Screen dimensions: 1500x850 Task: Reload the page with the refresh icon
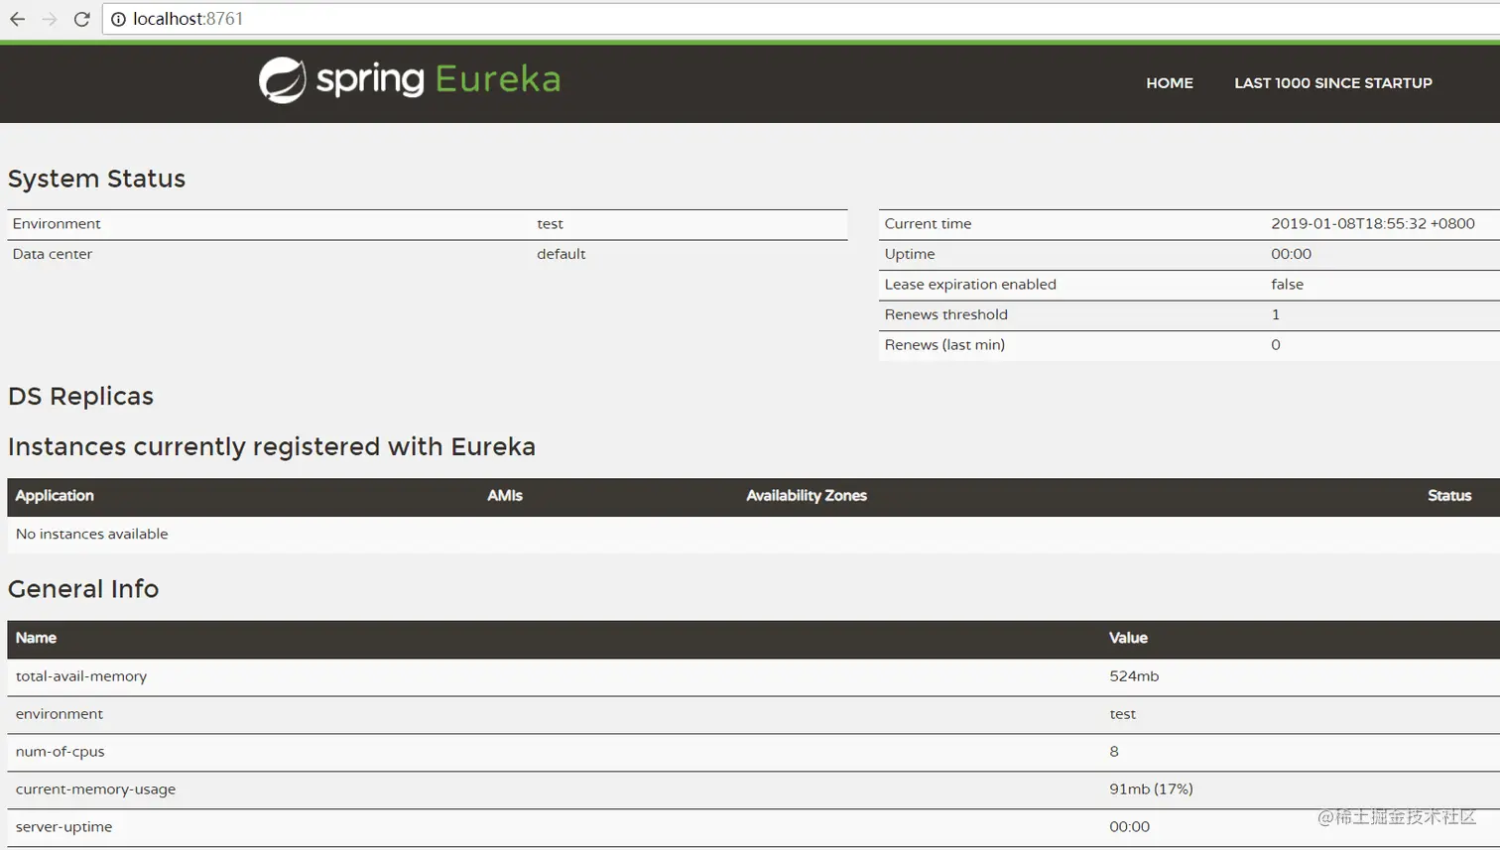(82, 19)
